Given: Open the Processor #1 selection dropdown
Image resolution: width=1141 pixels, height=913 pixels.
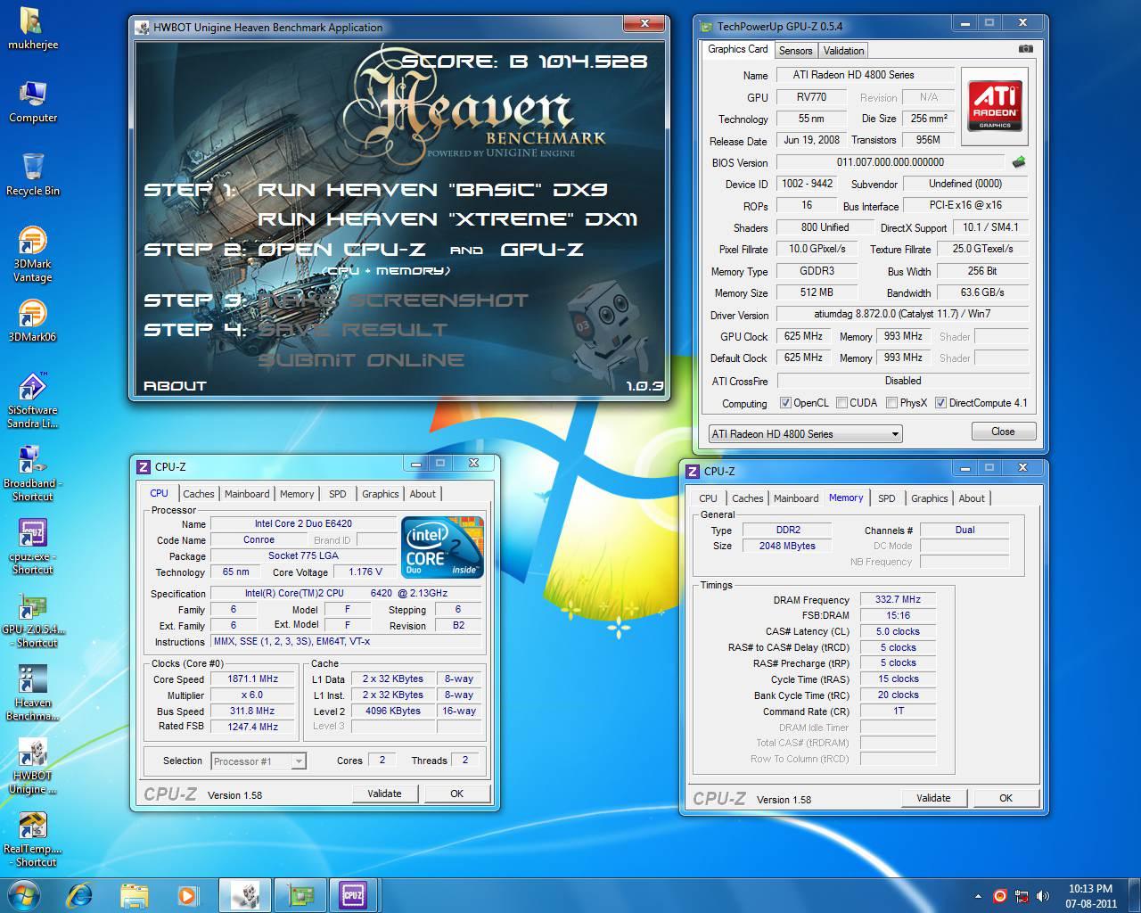Looking at the screenshot, I should coord(259,761).
